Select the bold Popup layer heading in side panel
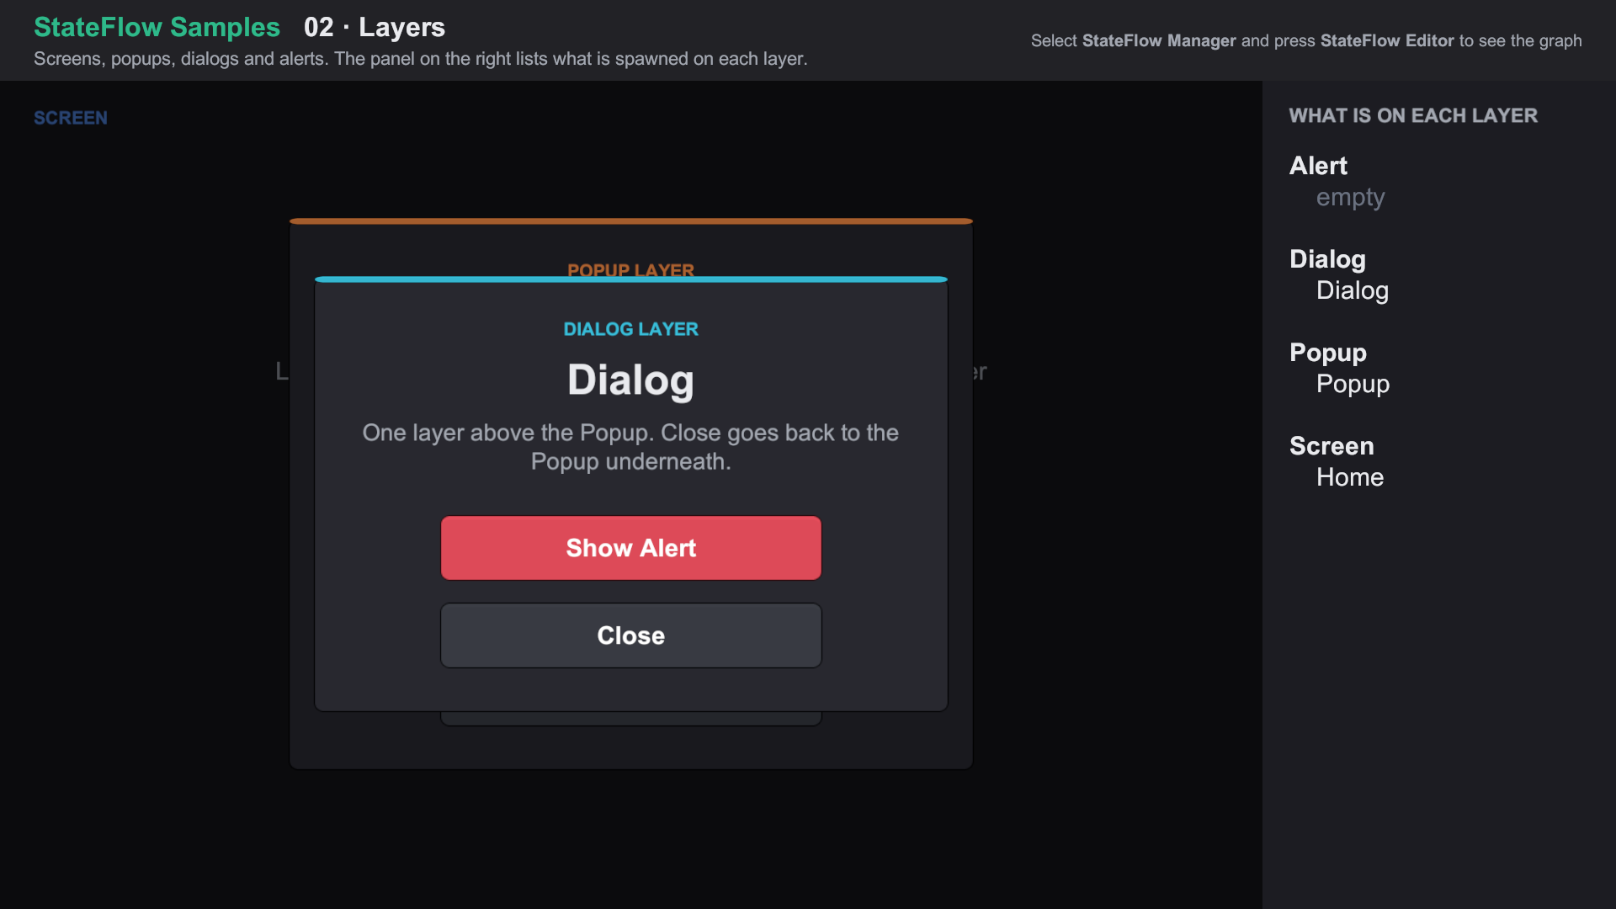The image size is (1616, 909). (1328, 353)
